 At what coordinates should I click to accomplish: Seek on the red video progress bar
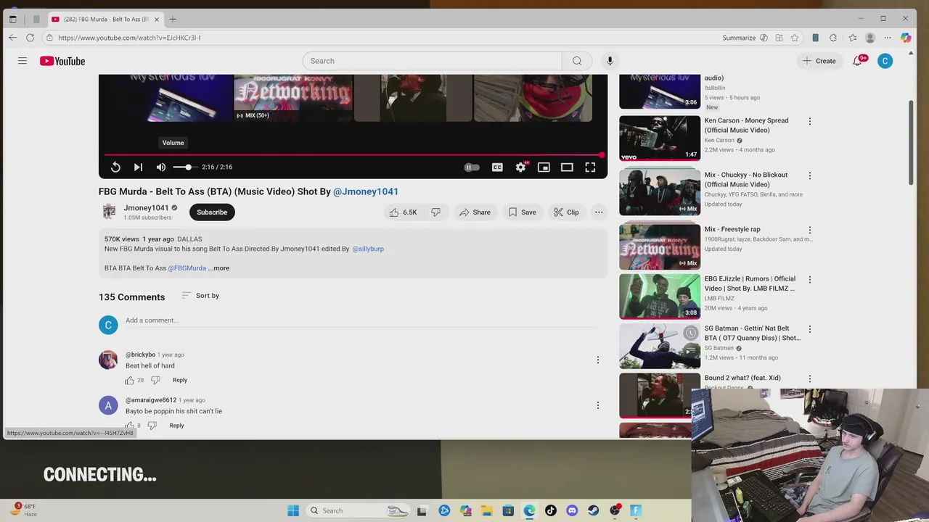click(353, 154)
